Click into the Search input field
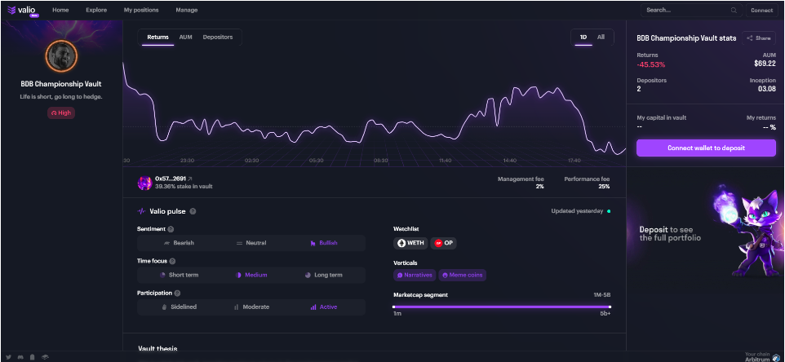The width and height of the screenshot is (785, 362). pos(685,11)
